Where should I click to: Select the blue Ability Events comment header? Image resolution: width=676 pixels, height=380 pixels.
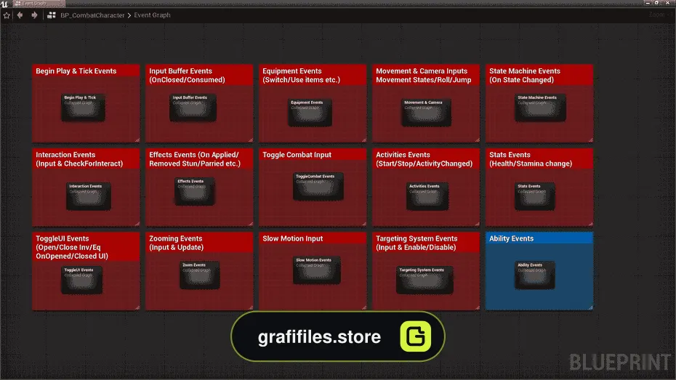click(x=539, y=239)
